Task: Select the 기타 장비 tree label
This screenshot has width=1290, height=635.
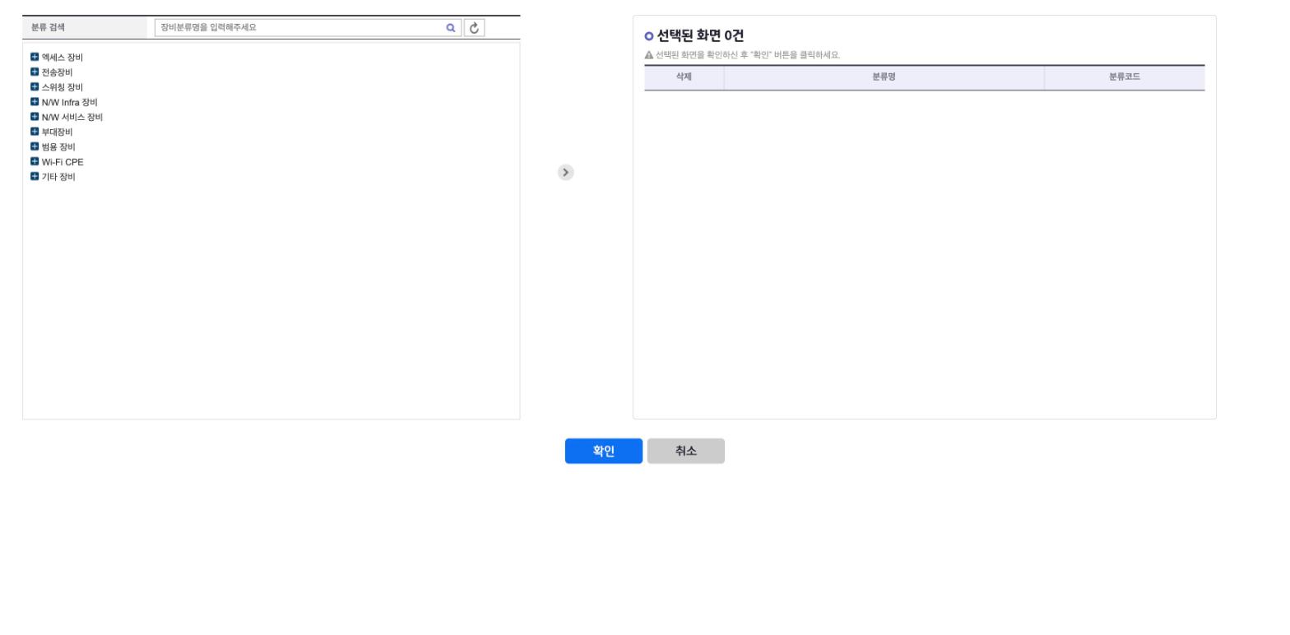Action: 58,177
